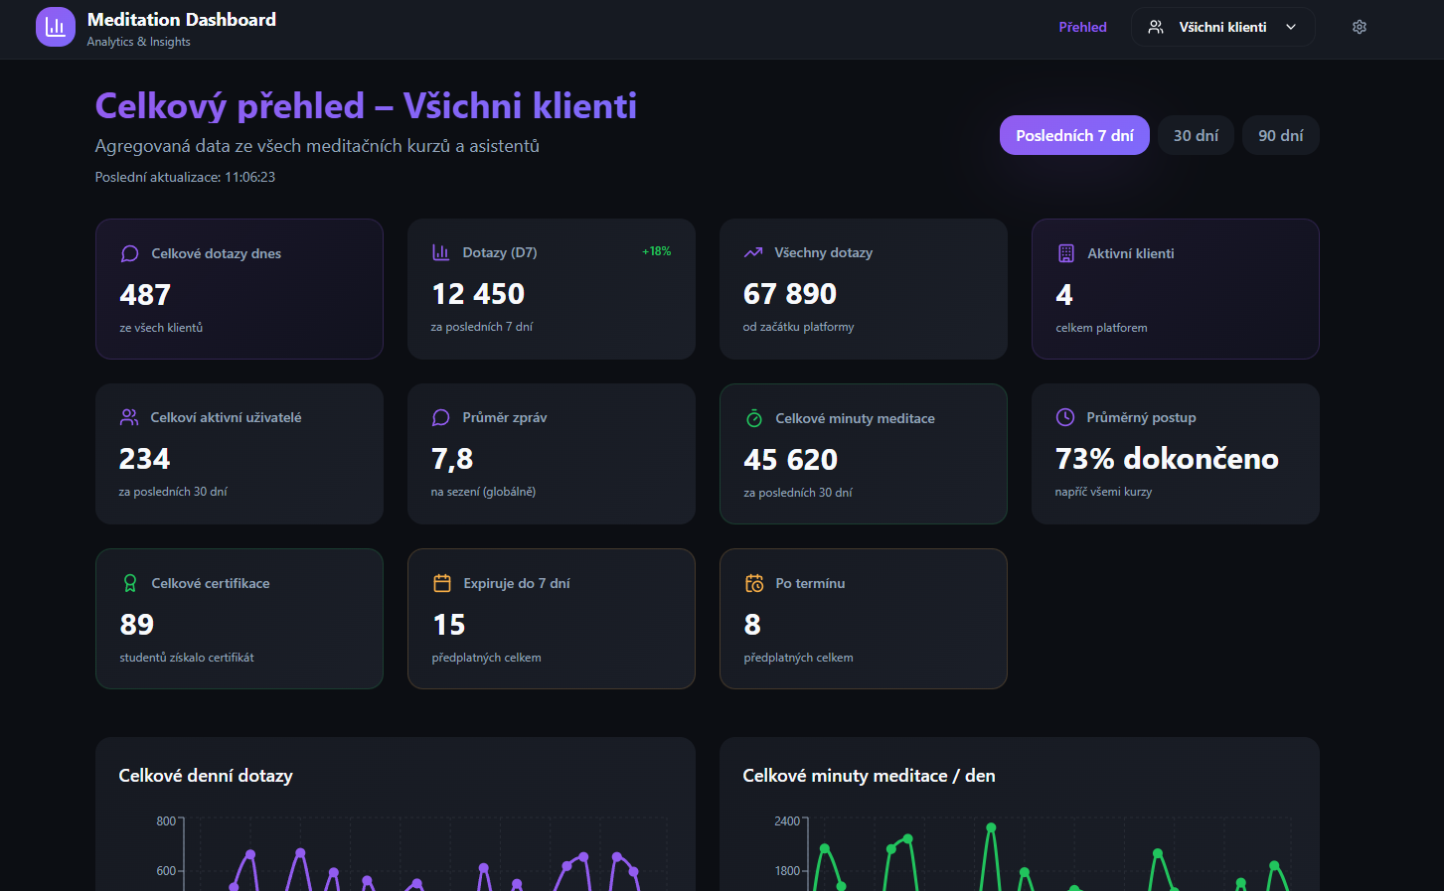
Task: Click the bar chart icon on Dotazy (D7)
Action: pyautogui.click(x=441, y=252)
